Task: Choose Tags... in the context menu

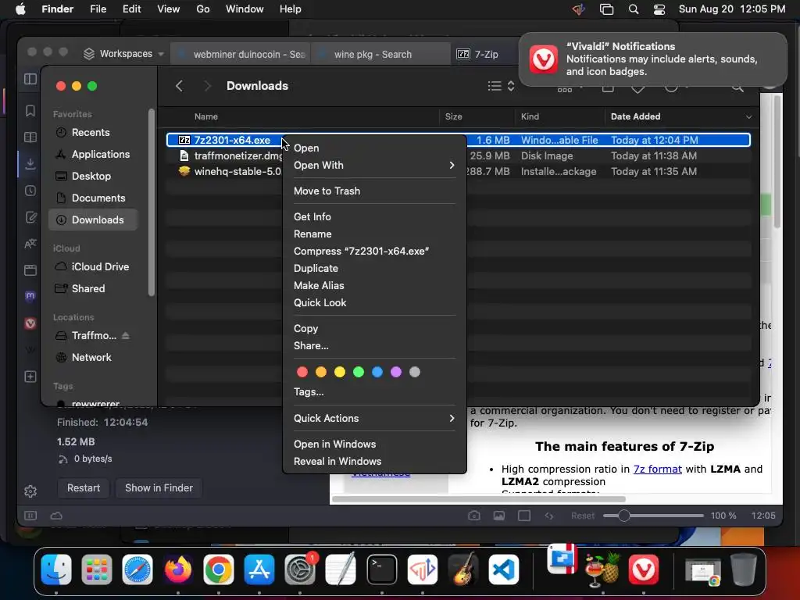Action: (x=374, y=392)
